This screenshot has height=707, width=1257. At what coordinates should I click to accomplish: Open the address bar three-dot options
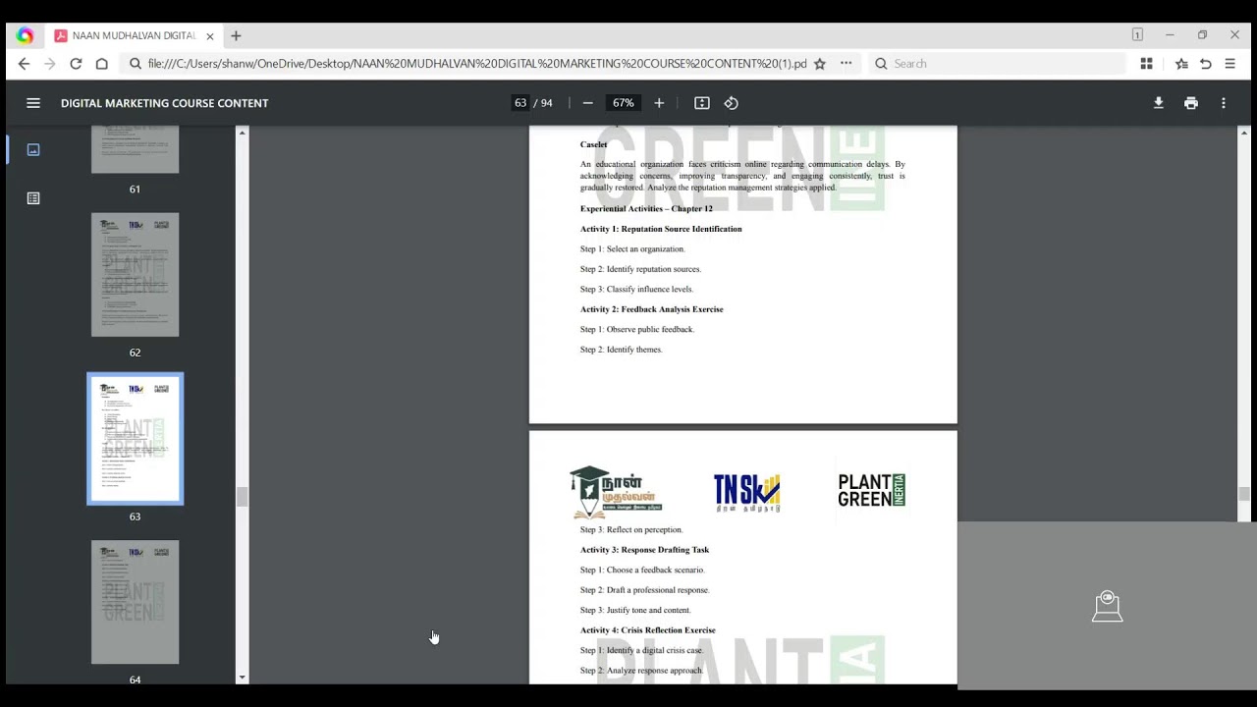(846, 64)
